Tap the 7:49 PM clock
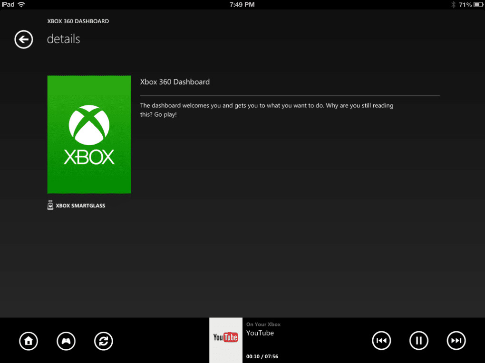 coord(242,5)
